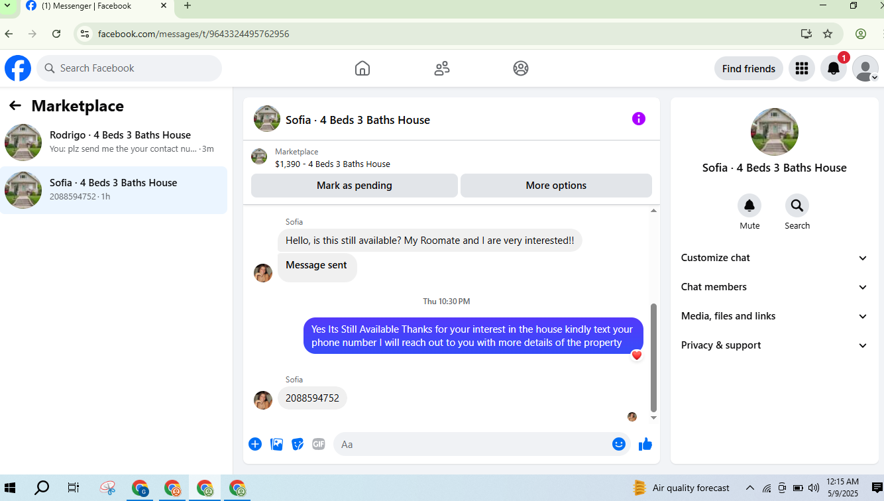Image resolution: width=884 pixels, height=501 pixels.
Task: Open Windows taskbar search
Action: [42, 488]
